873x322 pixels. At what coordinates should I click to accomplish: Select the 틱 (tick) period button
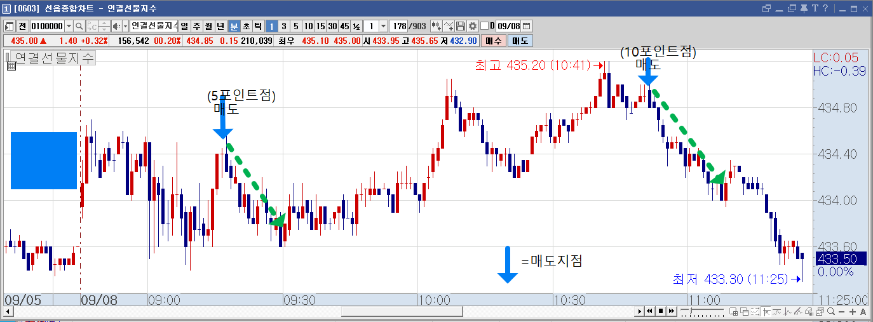click(x=257, y=26)
